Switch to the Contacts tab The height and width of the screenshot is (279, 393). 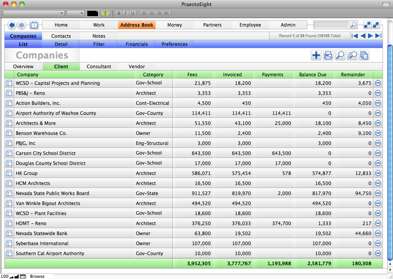61,36
